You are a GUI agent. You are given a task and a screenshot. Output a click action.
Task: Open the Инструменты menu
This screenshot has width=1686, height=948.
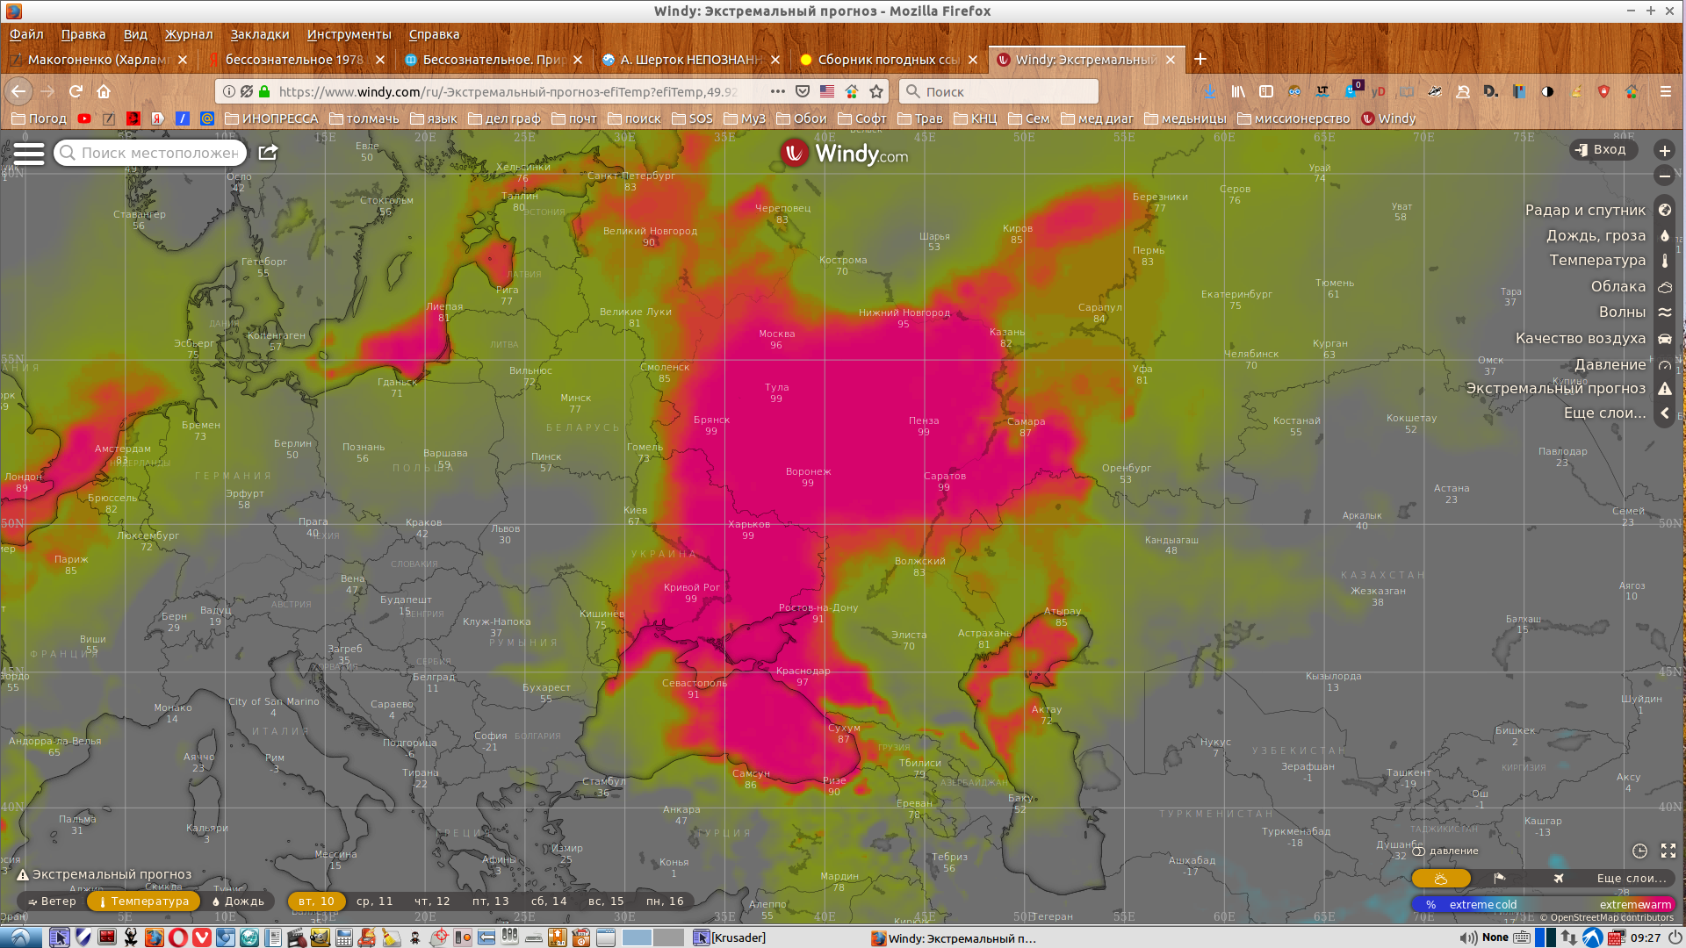pyautogui.click(x=349, y=34)
